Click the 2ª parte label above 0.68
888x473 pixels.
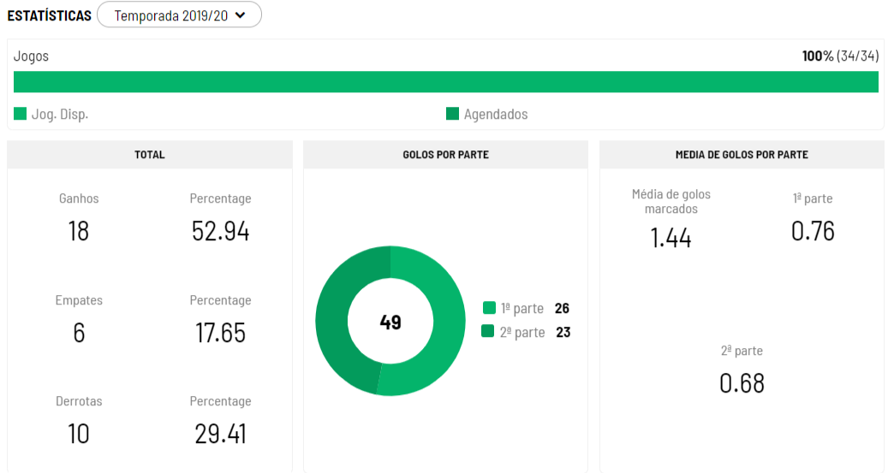point(742,351)
